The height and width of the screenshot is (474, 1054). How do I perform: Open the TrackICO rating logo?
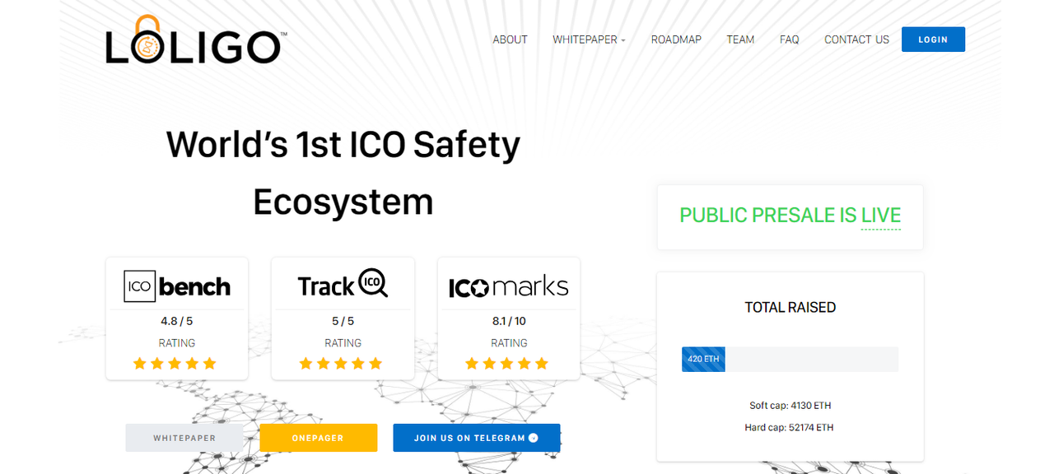tap(343, 284)
